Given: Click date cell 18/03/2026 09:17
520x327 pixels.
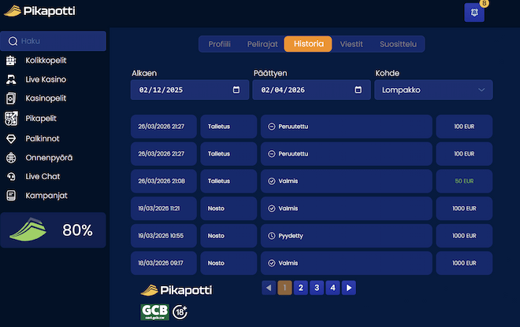Looking at the screenshot, I should point(164,263).
